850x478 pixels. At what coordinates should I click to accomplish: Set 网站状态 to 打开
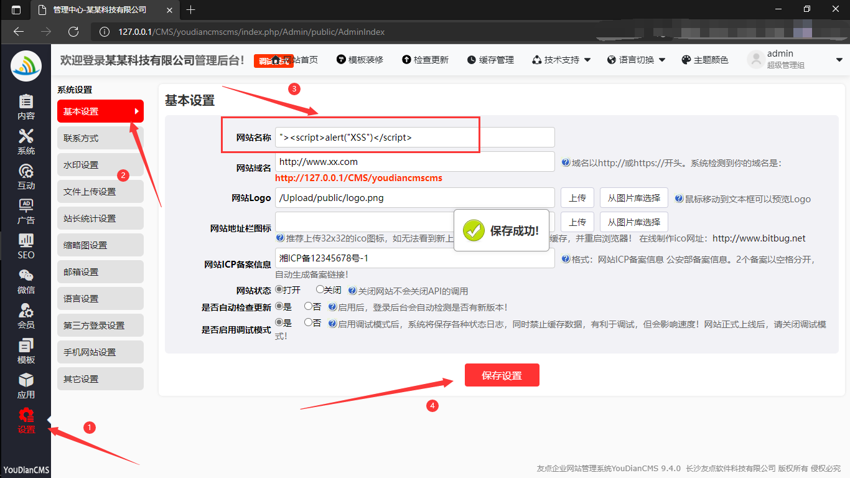coord(279,289)
